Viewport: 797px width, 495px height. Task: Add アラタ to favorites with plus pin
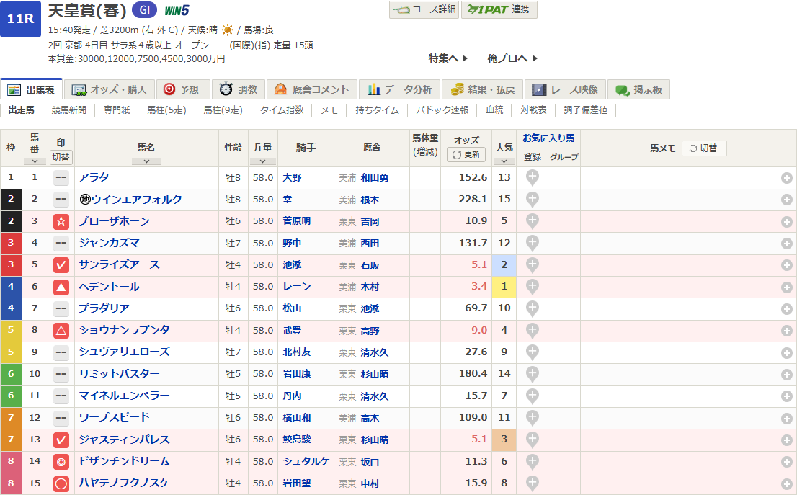pyautogui.click(x=532, y=177)
